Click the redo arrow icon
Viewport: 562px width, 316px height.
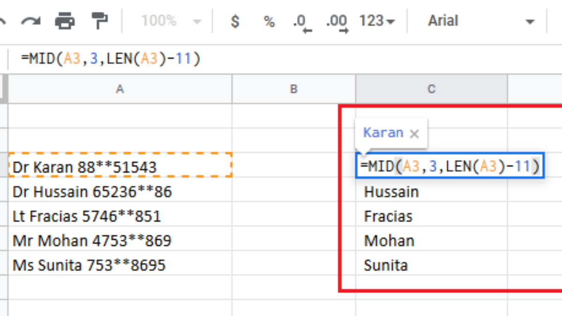tap(31, 21)
